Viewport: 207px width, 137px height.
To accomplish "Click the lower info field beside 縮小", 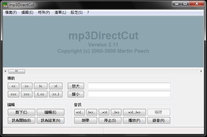I will click(129, 94).
